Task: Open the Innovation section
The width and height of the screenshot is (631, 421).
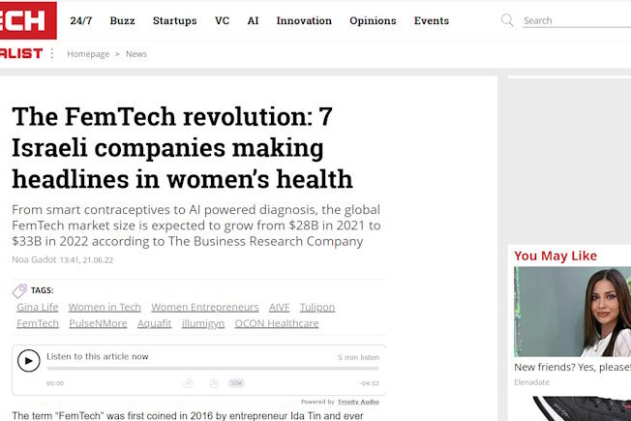Action: coord(304,20)
